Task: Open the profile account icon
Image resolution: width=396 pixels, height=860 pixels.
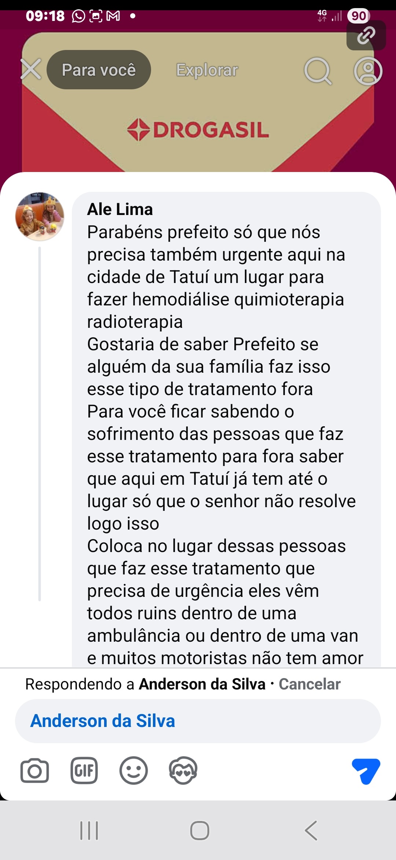Action: (368, 71)
